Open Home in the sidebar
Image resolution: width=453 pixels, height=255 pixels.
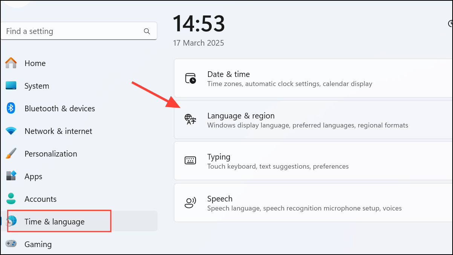pos(79,63)
